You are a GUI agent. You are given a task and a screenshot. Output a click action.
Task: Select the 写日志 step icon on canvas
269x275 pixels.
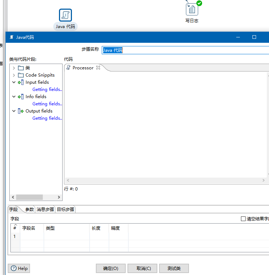pyautogui.click(x=192, y=9)
